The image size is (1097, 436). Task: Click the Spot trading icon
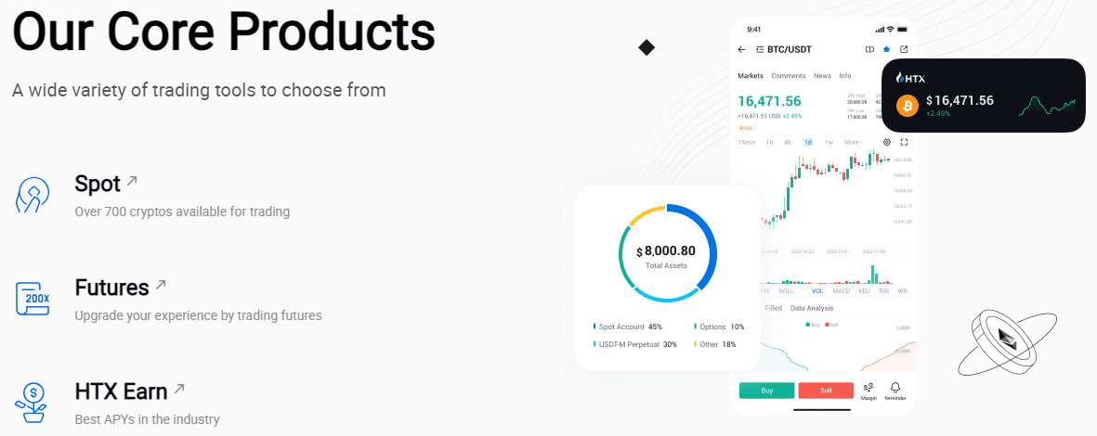coord(33,195)
